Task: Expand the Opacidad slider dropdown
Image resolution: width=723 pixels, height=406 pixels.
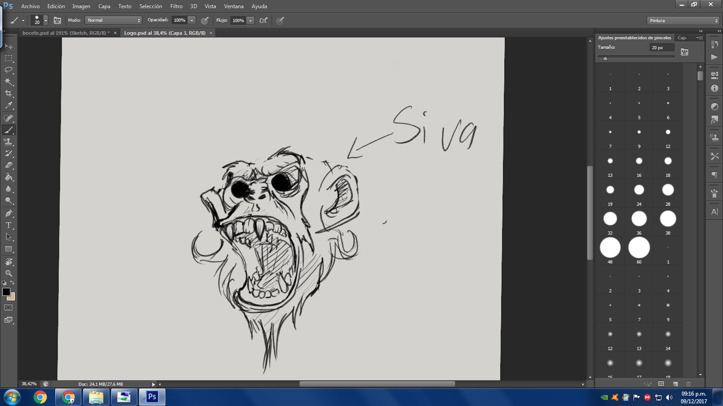Action: coord(192,20)
